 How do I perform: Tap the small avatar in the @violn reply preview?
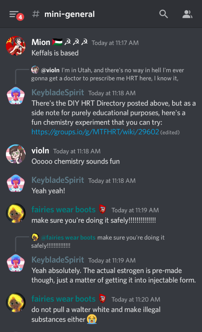coord(35,69)
